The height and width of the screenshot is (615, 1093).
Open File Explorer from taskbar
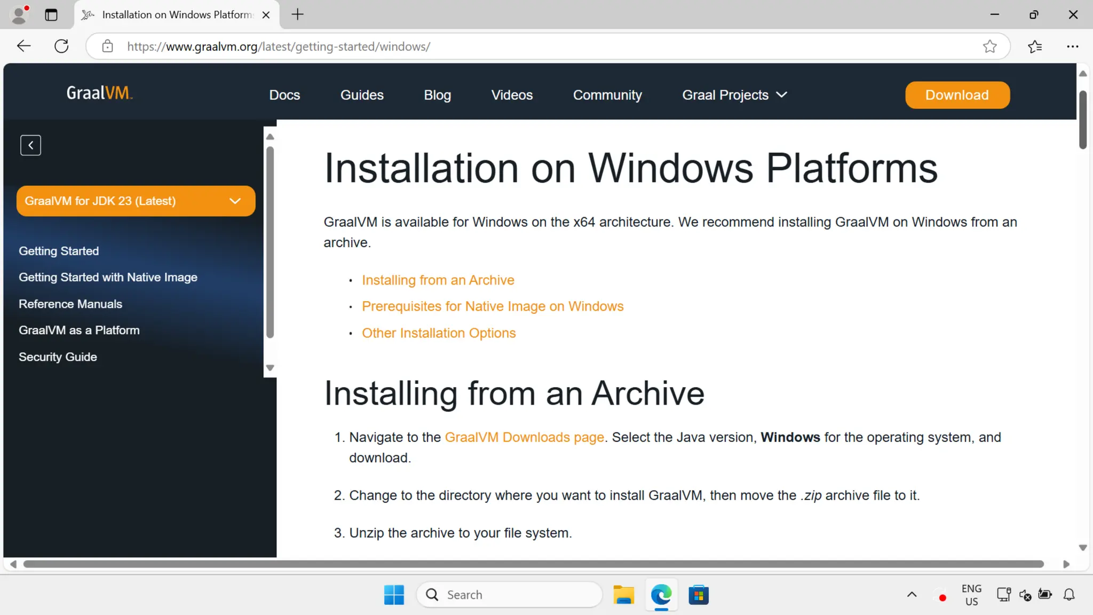(623, 595)
